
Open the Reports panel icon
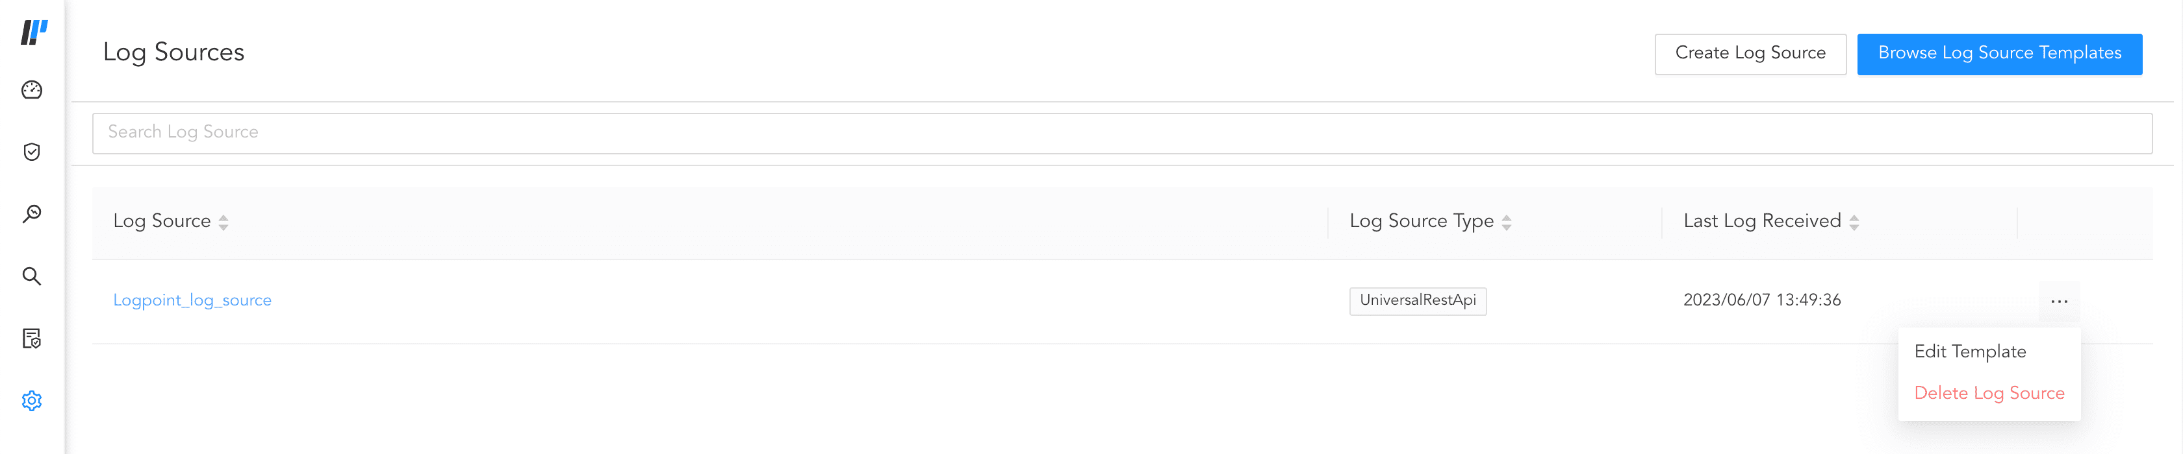click(x=31, y=338)
